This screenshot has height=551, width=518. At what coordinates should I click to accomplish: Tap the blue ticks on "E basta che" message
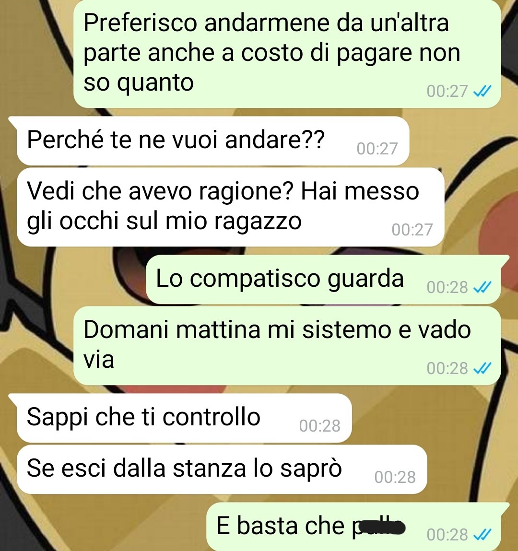point(482,535)
